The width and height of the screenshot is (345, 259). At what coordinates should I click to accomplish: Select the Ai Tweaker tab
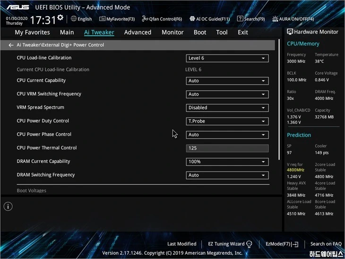click(x=99, y=32)
